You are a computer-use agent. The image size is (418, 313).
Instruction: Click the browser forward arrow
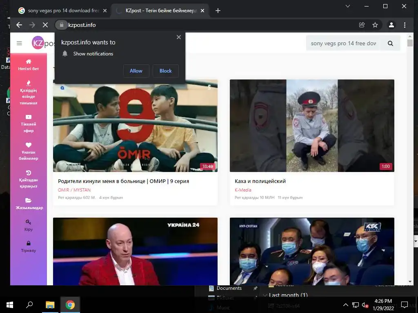pos(32,25)
